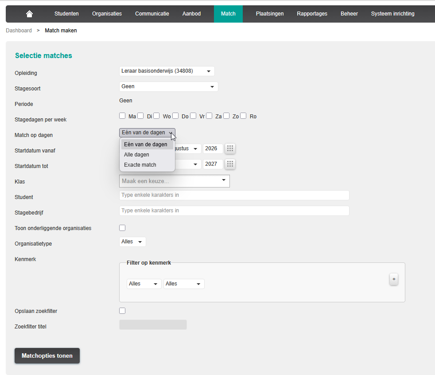Click the 'Match maken' breadcrumb text

61,31
